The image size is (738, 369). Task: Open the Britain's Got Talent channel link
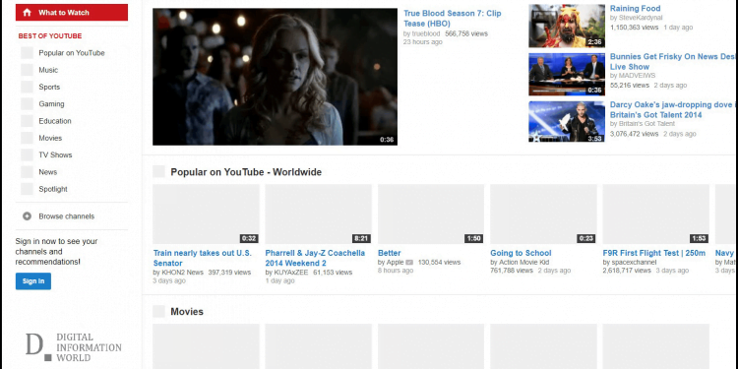pos(646,123)
